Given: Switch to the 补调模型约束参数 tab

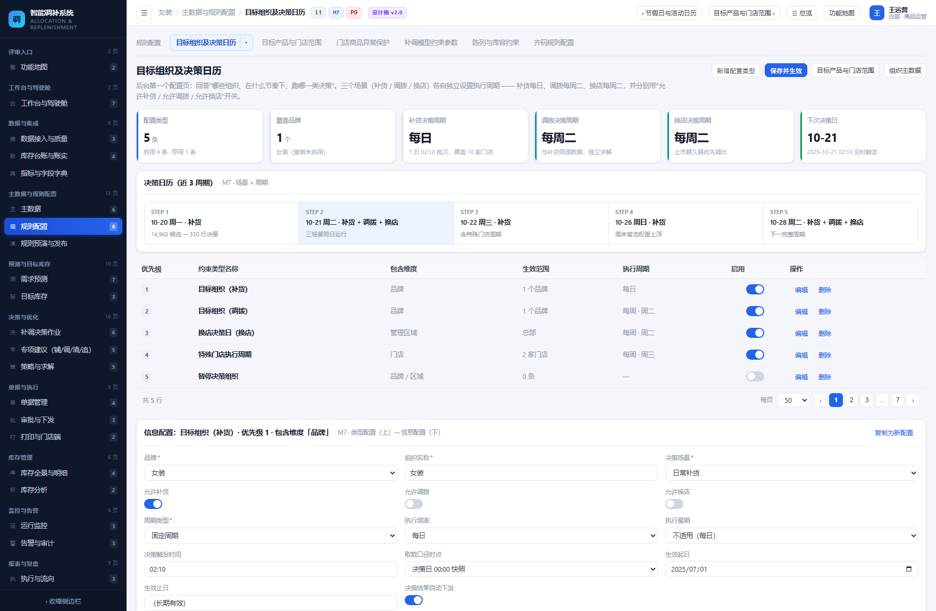Looking at the screenshot, I should (431, 43).
